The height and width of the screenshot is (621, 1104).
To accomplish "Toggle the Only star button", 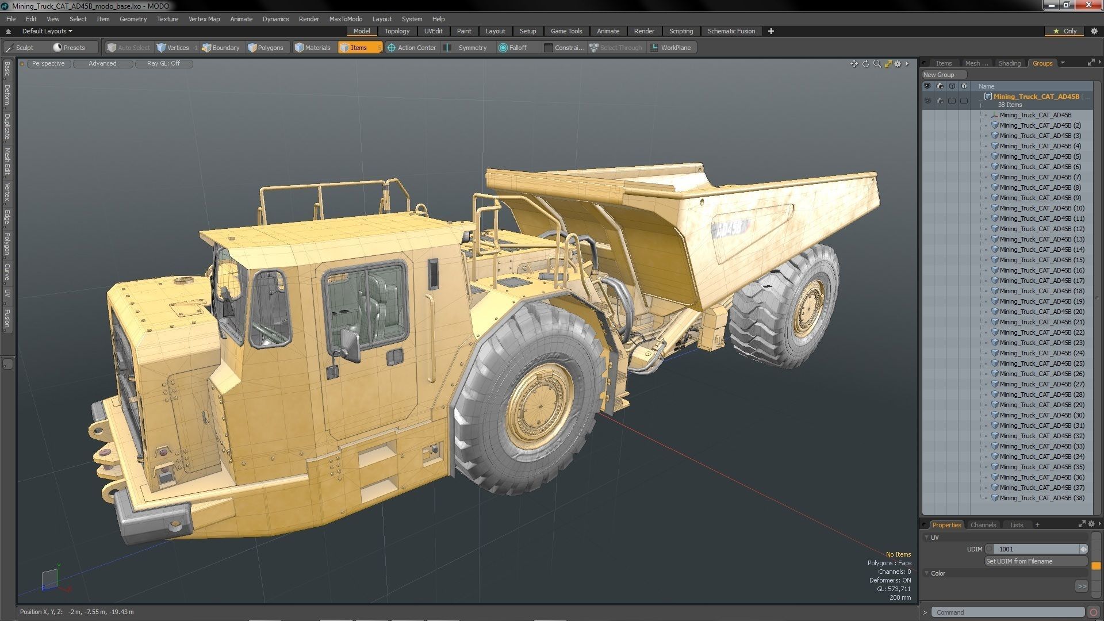I will tap(1065, 31).
